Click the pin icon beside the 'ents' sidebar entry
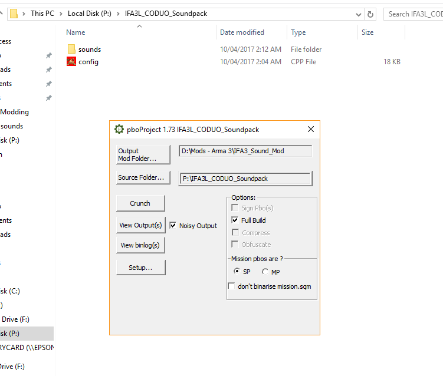Viewport: 443px width, 376px height. click(49, 84)
